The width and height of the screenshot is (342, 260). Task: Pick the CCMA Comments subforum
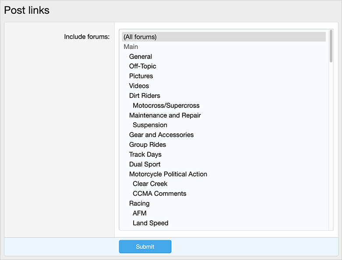[159, 194]
